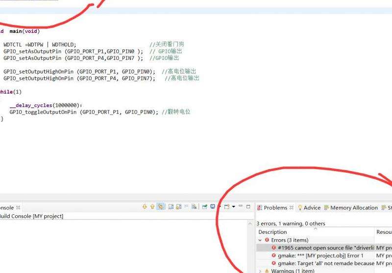Expand the Warnings (1 item) group
This screenshot has height=273, width=392.
coord(260,271)
